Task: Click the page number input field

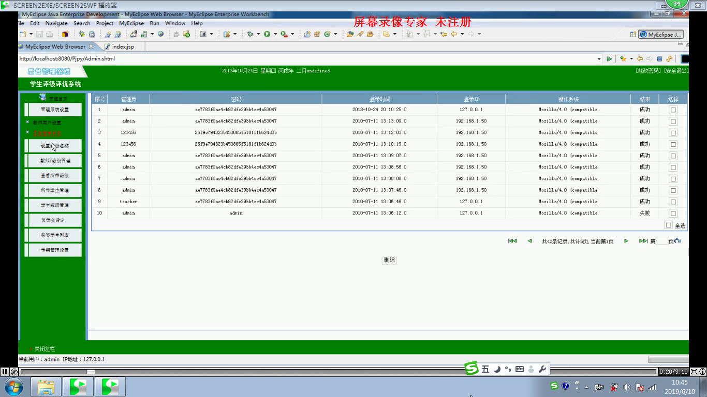Action: click(662, 241)
